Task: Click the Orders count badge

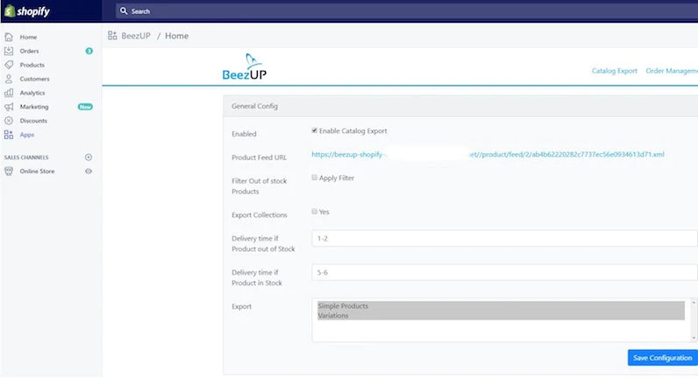Action: tap(89, 51)
